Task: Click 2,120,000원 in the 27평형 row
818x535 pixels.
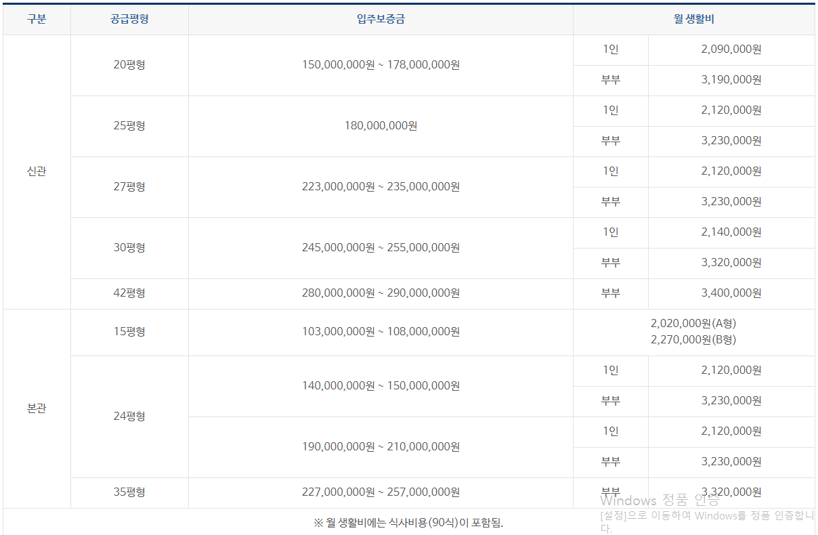Action: click(x=731, y=171)
